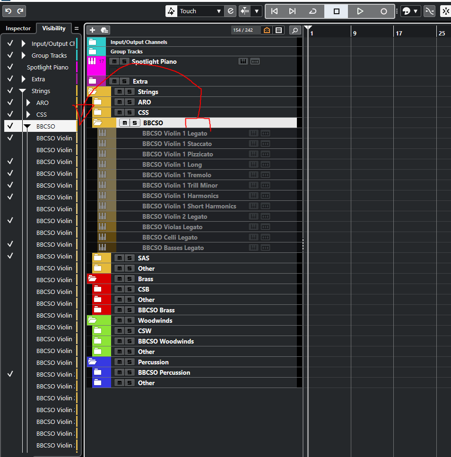
Task: Click Spotlight Piano channel settings icon
Action: click(255, 61)
